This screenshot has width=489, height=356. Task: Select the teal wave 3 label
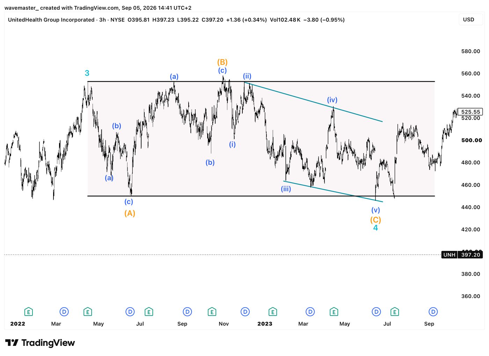pyautogui.click(x=87, y=73)
